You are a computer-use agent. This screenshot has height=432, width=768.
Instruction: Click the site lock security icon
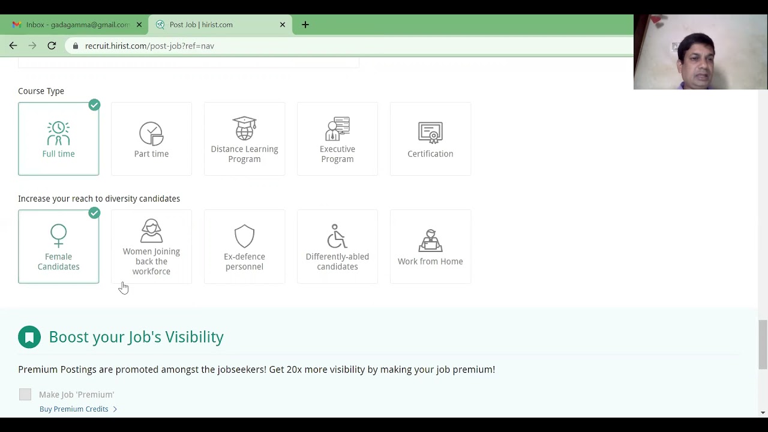coord(75,46)
